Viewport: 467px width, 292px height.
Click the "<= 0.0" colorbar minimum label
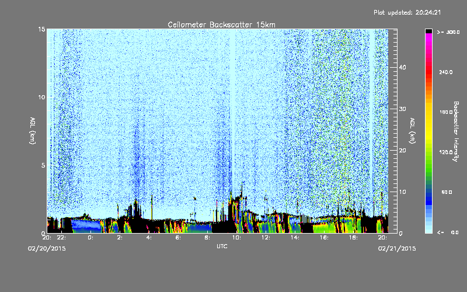click(448, 232)
